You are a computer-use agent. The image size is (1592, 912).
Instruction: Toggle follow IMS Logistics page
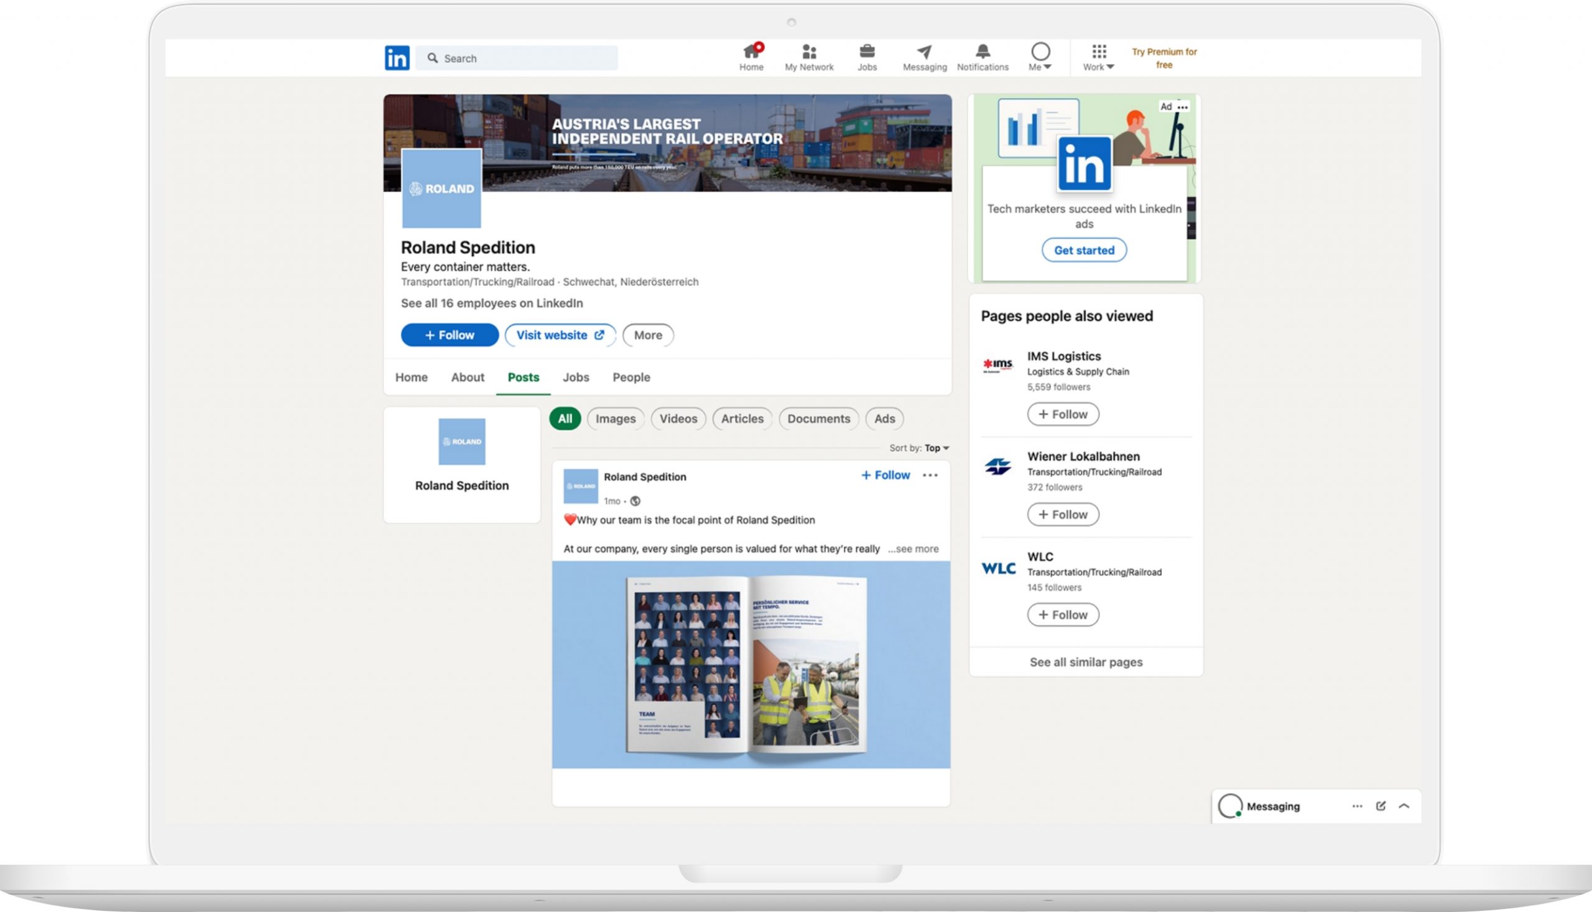(1063, 413)
